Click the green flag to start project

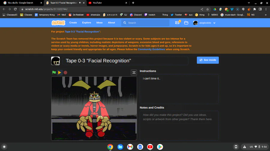point(54,73)
